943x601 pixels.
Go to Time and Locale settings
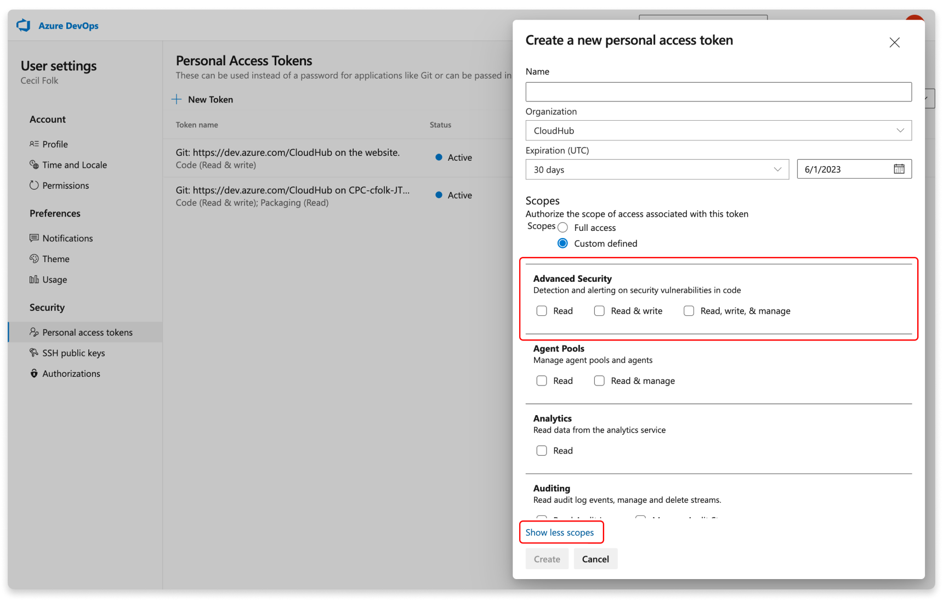[75, 165]
